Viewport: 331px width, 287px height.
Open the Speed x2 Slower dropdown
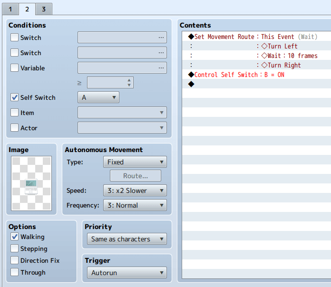point(135,191)
